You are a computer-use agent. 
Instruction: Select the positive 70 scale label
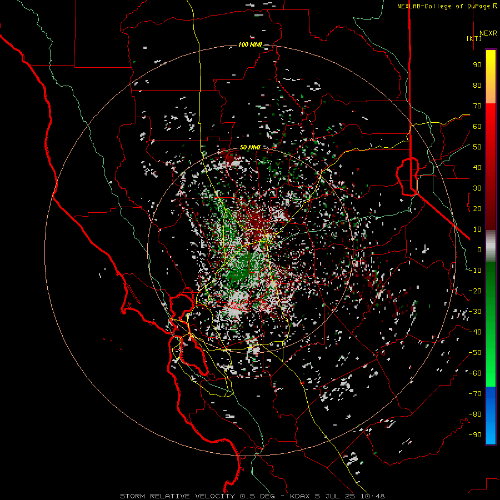pos(477,106)
